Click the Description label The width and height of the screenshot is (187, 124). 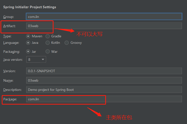click(12, 90)
